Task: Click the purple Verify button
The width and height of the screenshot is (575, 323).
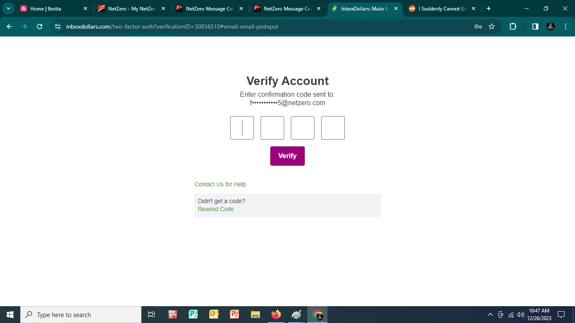Action: coord(287,156)
